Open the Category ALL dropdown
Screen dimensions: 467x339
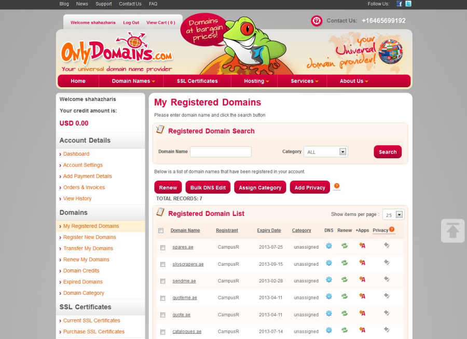coord(326,152)
